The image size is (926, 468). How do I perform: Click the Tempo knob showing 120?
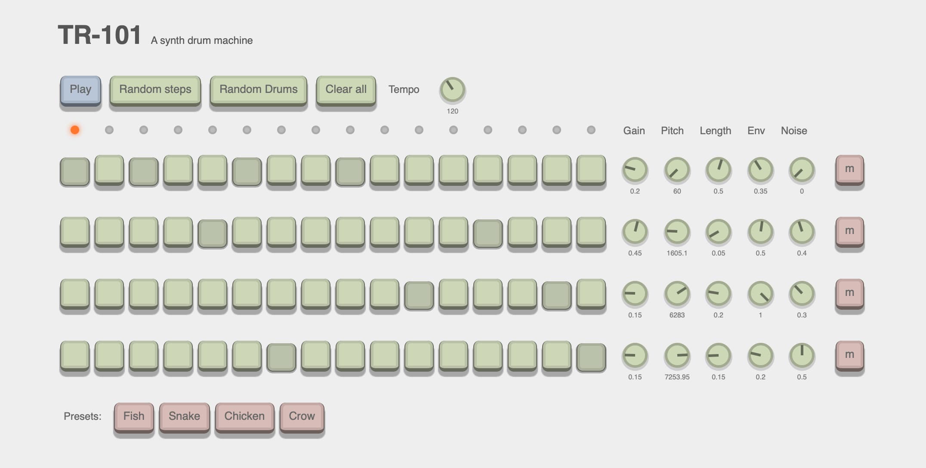(x=452, y=90)
